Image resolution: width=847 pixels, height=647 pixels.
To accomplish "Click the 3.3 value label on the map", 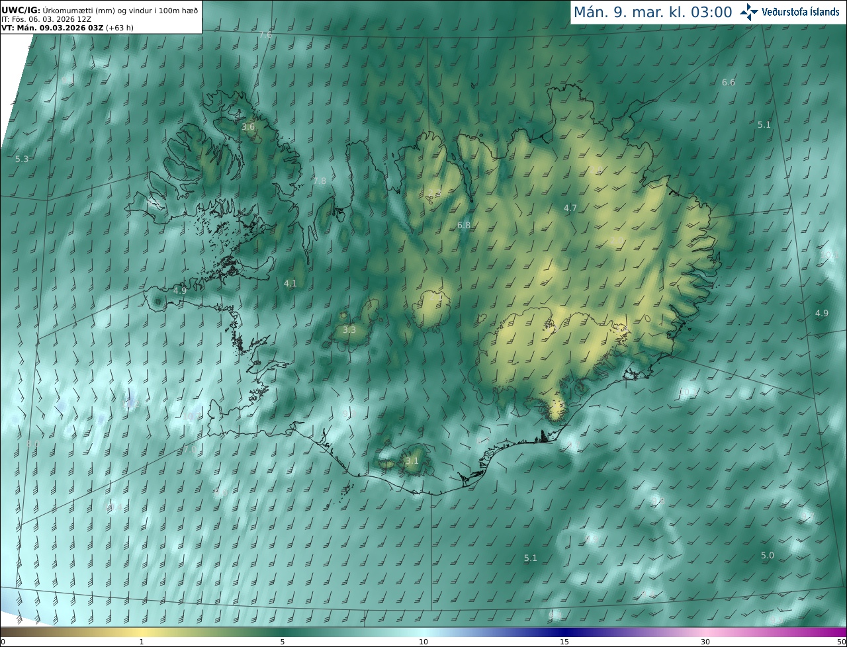I will (349, 329).
